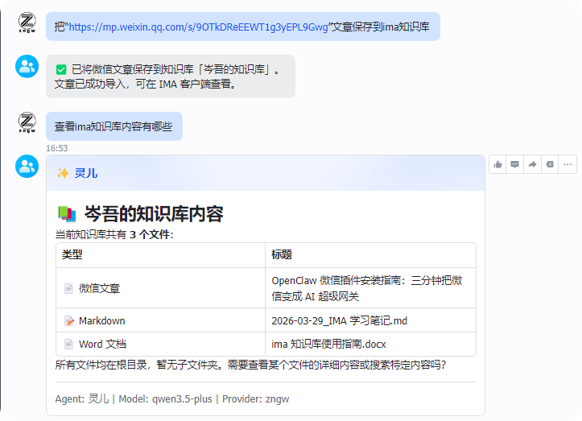Click the WeChat article file icon

point(68,288)
